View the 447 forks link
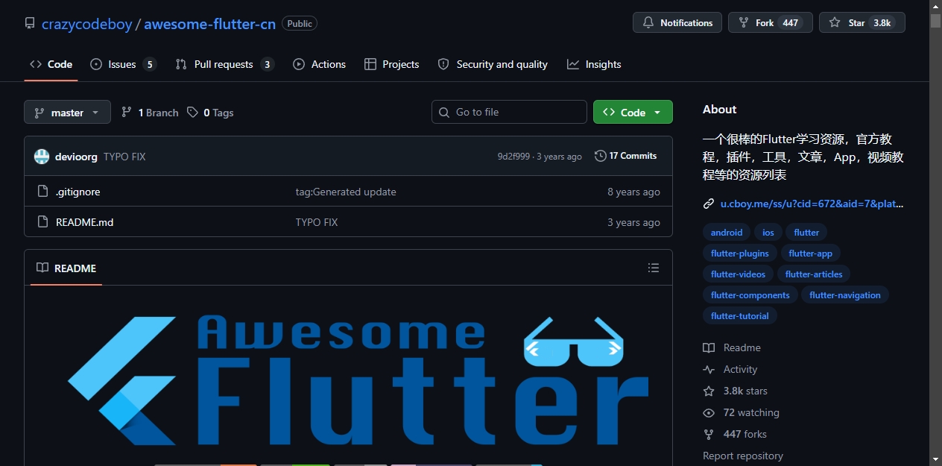This screenshot has width=942, height=466. point(735,434)
